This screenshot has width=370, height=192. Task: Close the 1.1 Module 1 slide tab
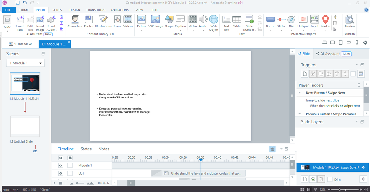click(69, 42)
